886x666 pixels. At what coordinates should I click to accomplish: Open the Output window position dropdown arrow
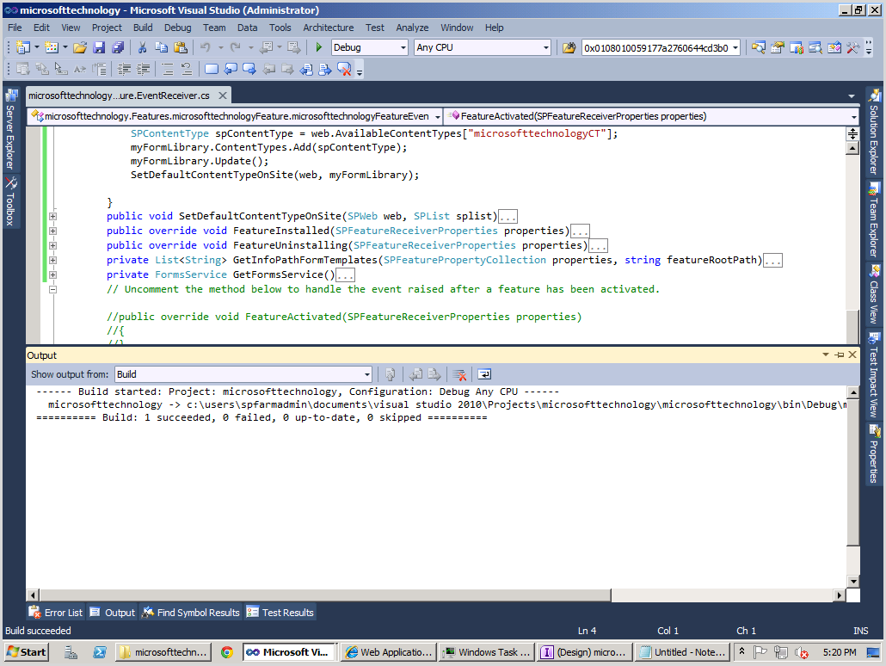pyautogui.click(x=826, y=355)
